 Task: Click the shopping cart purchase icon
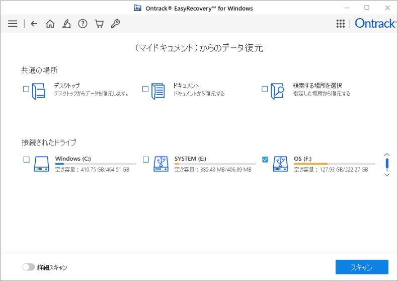click(x=99, y=24)
